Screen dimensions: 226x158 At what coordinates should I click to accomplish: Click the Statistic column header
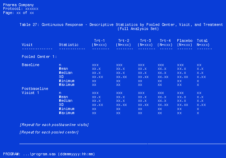(68, 45)
